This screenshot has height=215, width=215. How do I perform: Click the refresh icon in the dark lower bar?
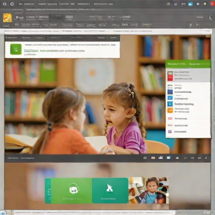[x=145, y=158]
